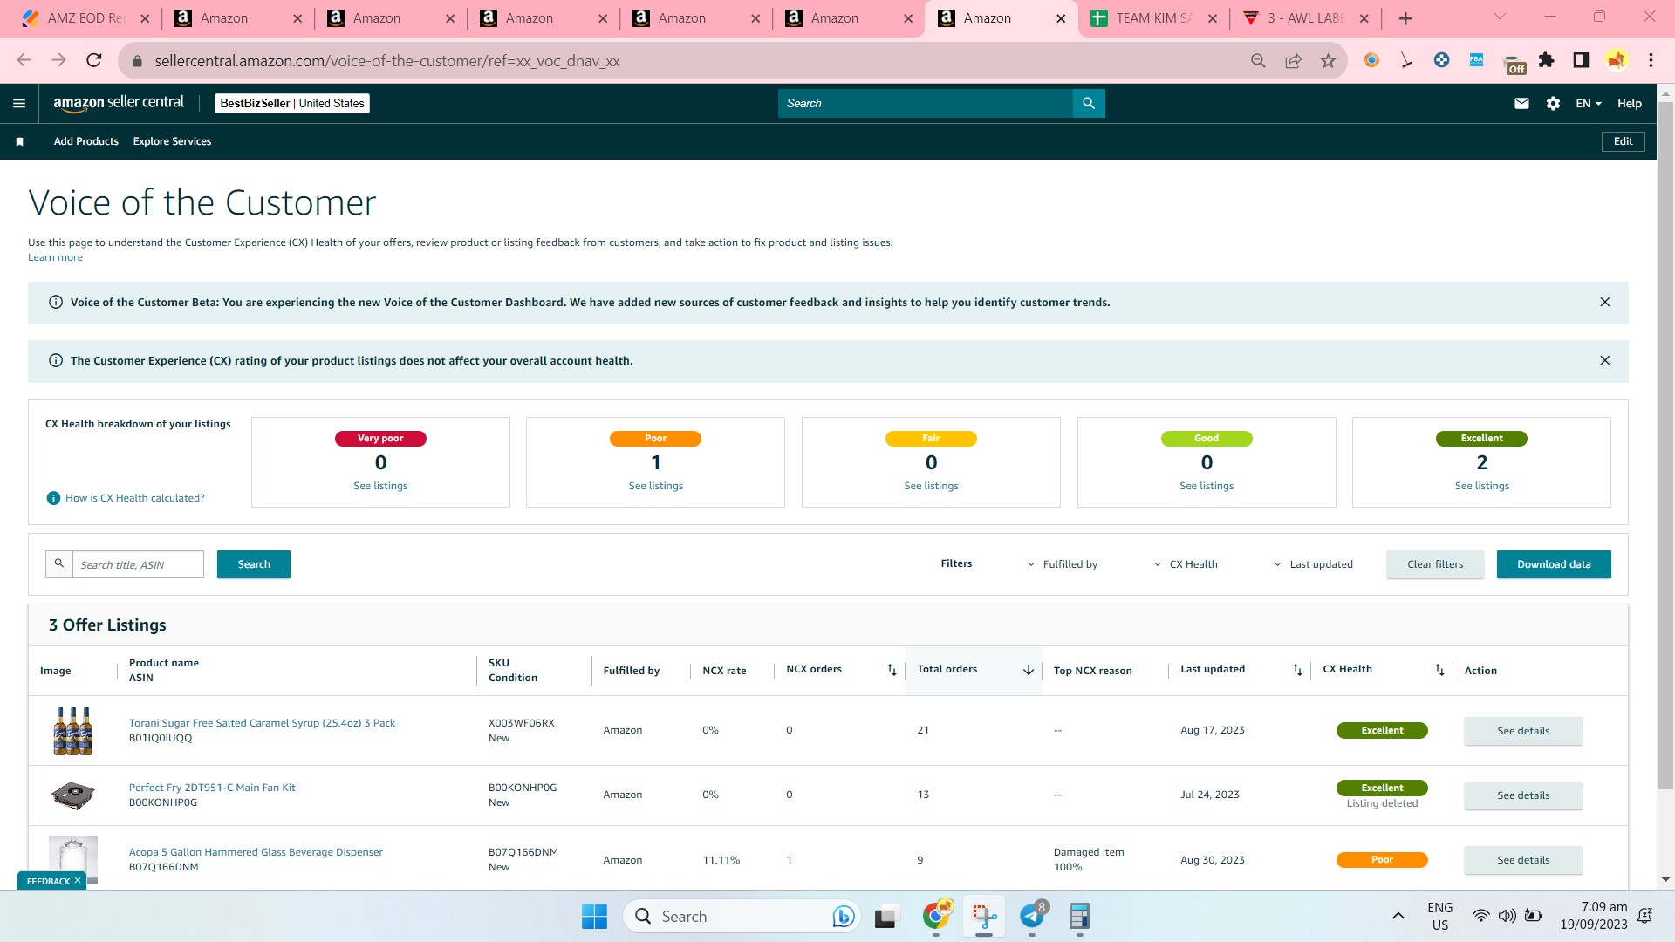The image size is (1675, 942).
Task: Click the Clear filters button
Action: (x=1435, y=564)
